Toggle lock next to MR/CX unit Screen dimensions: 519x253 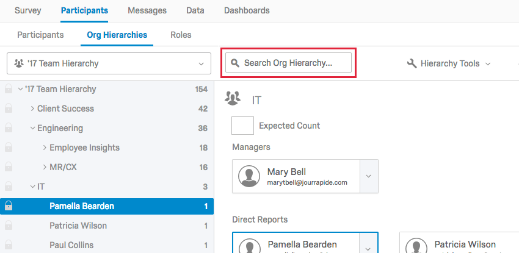click(9, 168)
